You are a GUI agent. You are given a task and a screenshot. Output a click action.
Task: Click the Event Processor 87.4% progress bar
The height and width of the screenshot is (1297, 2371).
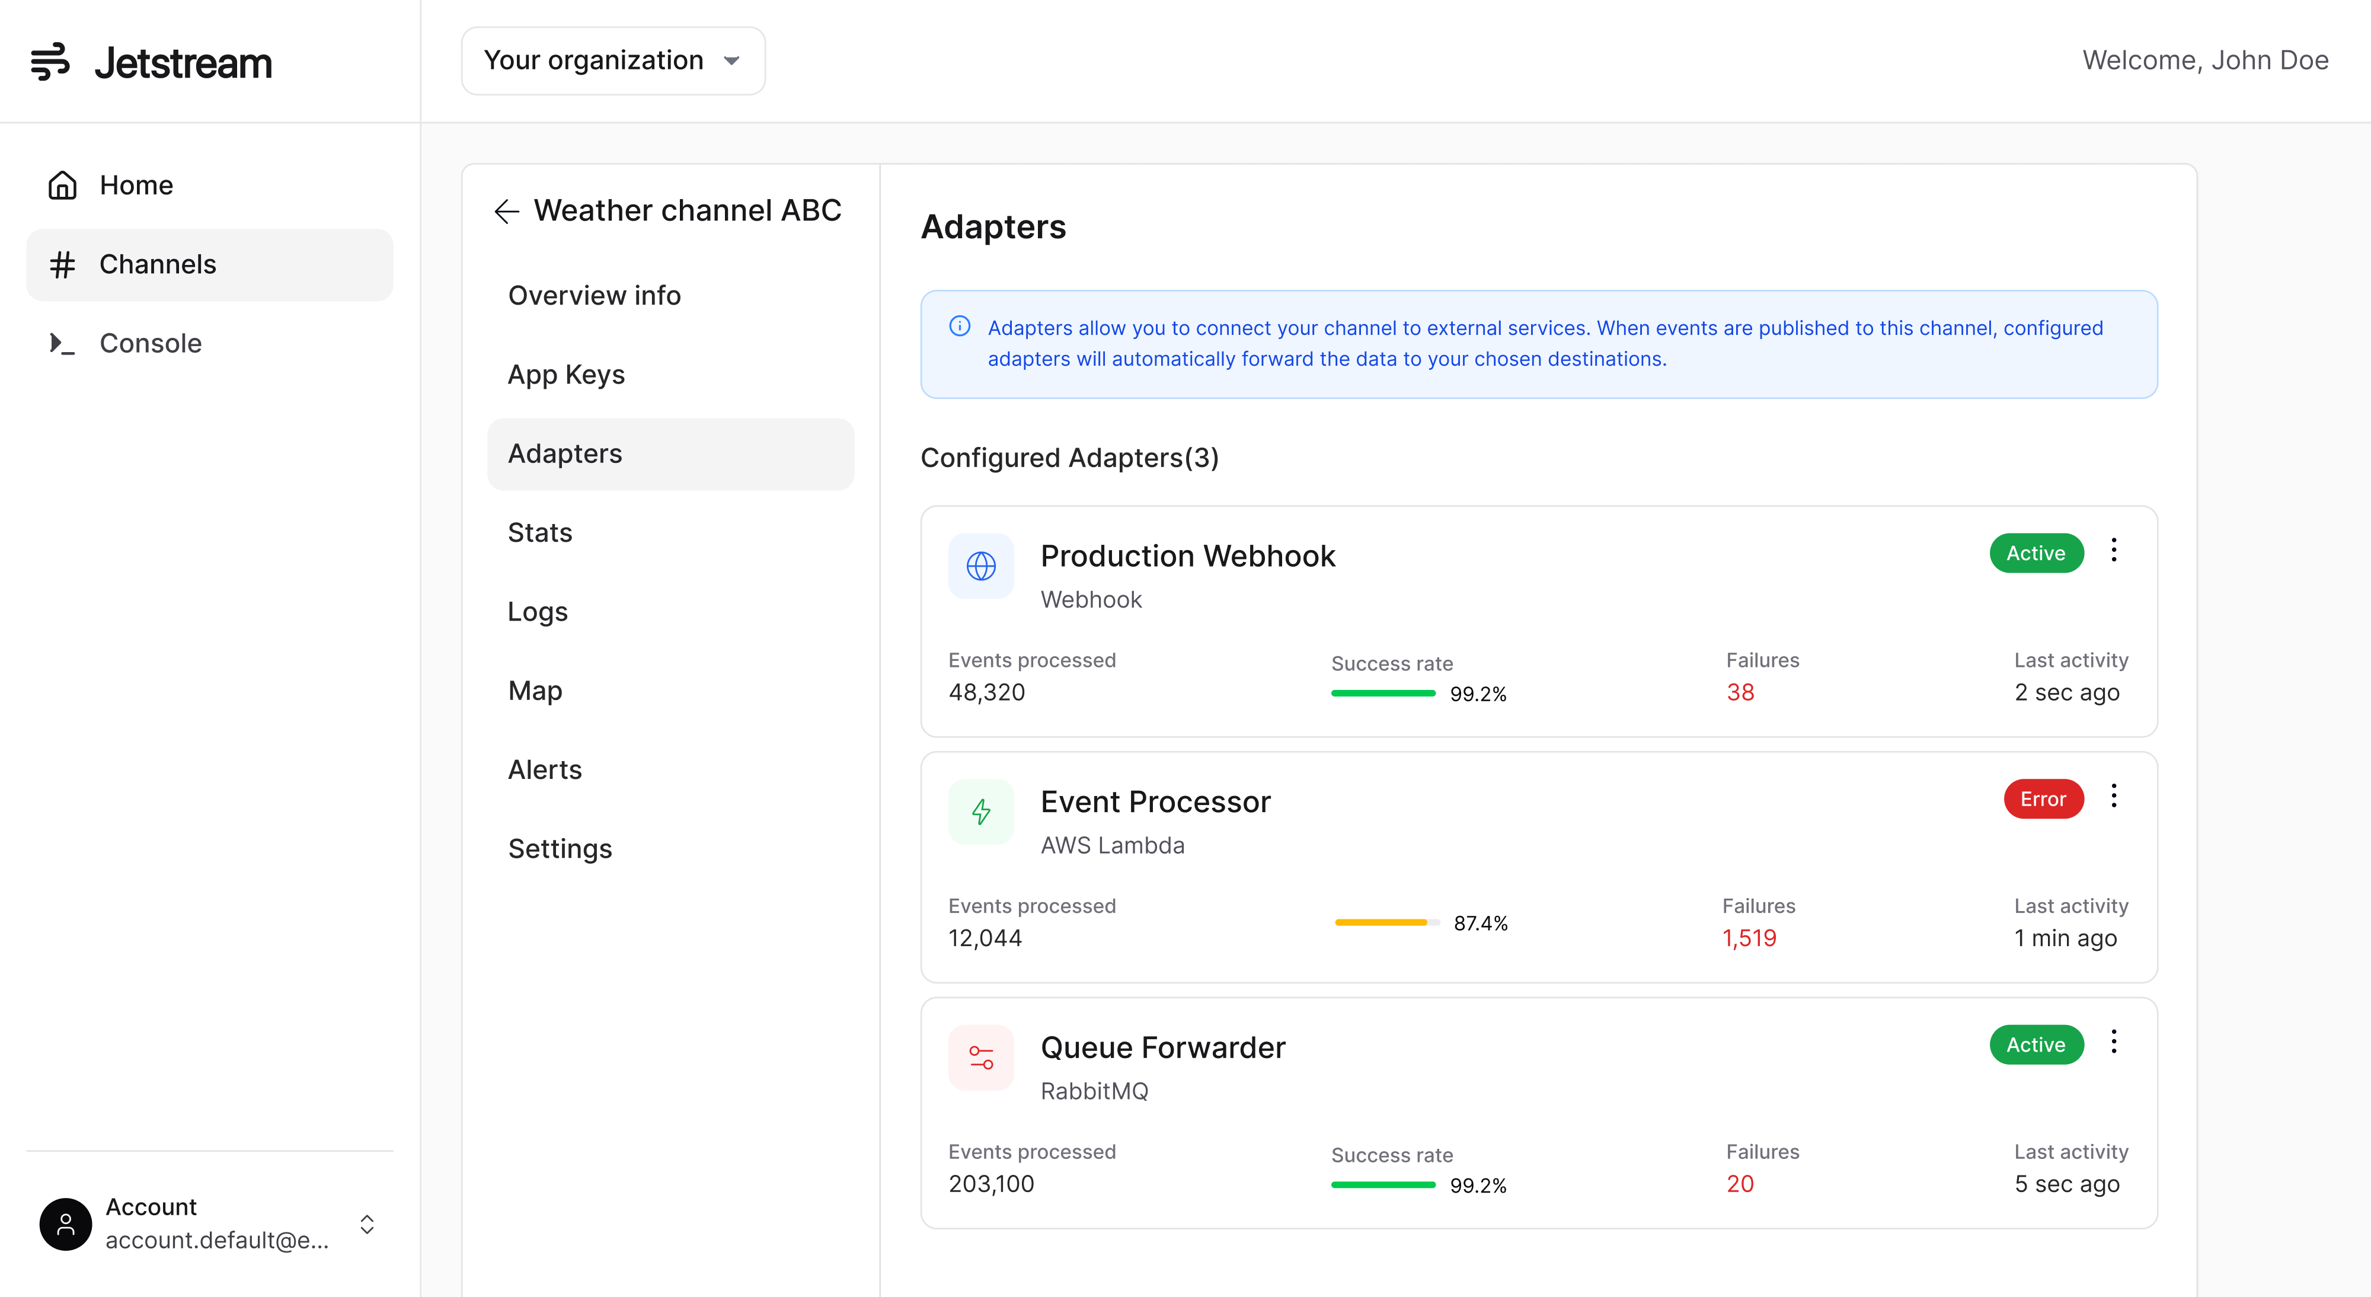pos(1387,922)
